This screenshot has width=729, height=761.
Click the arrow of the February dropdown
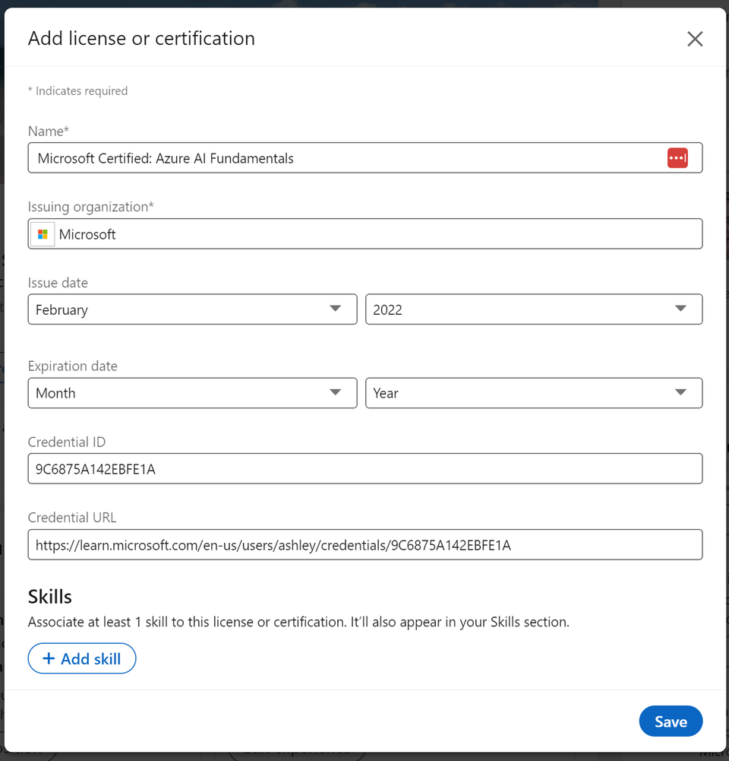click(x=335, y=309)
